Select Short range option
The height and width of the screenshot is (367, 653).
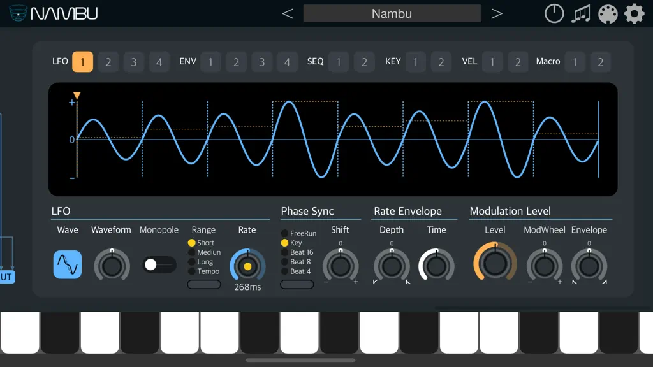201,243
